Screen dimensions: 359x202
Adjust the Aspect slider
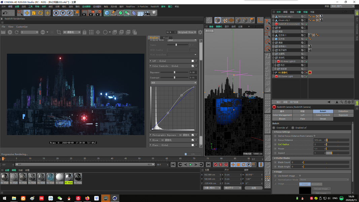(x=337, y=153)
